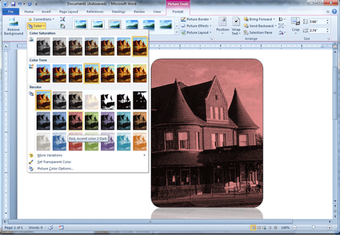The height and width of the screenshot is (235, 340).
Task: Switch to the Home tab
Action: (29, 12)
